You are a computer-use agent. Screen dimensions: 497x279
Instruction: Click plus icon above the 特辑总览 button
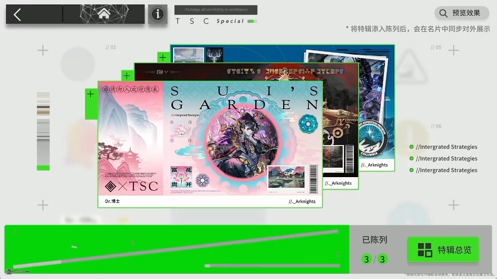click(x=453, y=205)
